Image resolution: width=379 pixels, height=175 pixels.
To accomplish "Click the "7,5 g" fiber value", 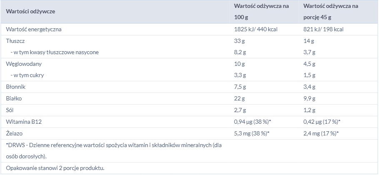I will click(x=241, y=87).
